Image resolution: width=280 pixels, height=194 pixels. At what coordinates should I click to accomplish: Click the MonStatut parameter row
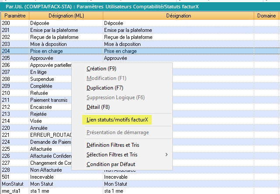14,184
